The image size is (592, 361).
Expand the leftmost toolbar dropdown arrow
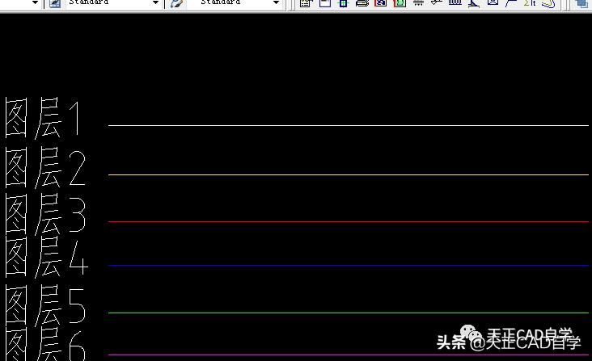pyautogui.click(x=35, y=2)
